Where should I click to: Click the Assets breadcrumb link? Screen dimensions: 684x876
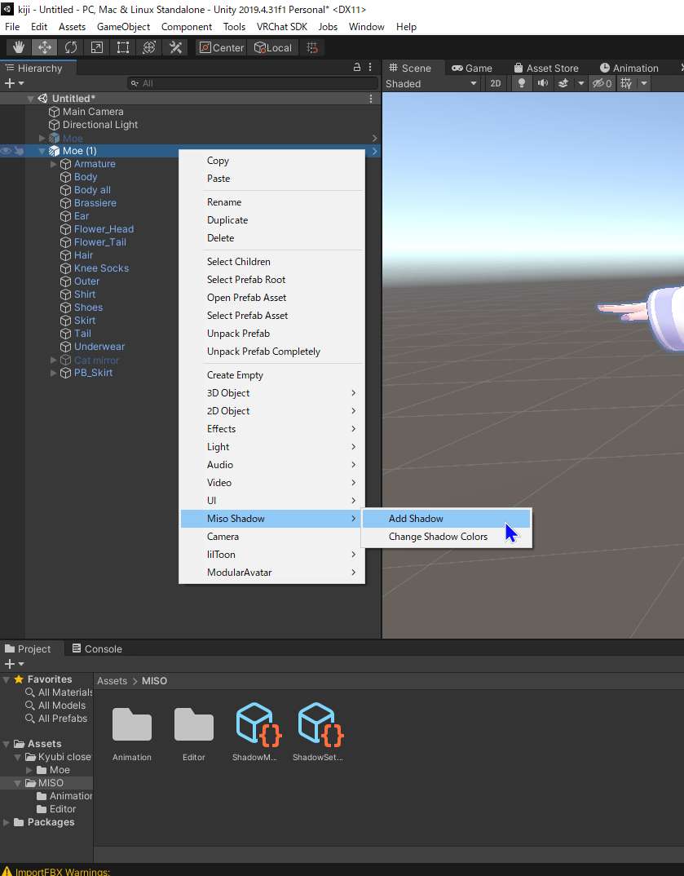(x=112, y=680)
